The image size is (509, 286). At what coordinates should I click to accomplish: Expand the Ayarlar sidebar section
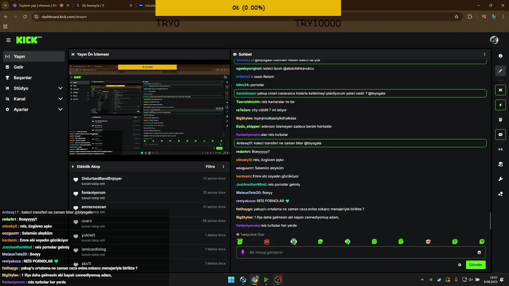[x=34, y=109]
